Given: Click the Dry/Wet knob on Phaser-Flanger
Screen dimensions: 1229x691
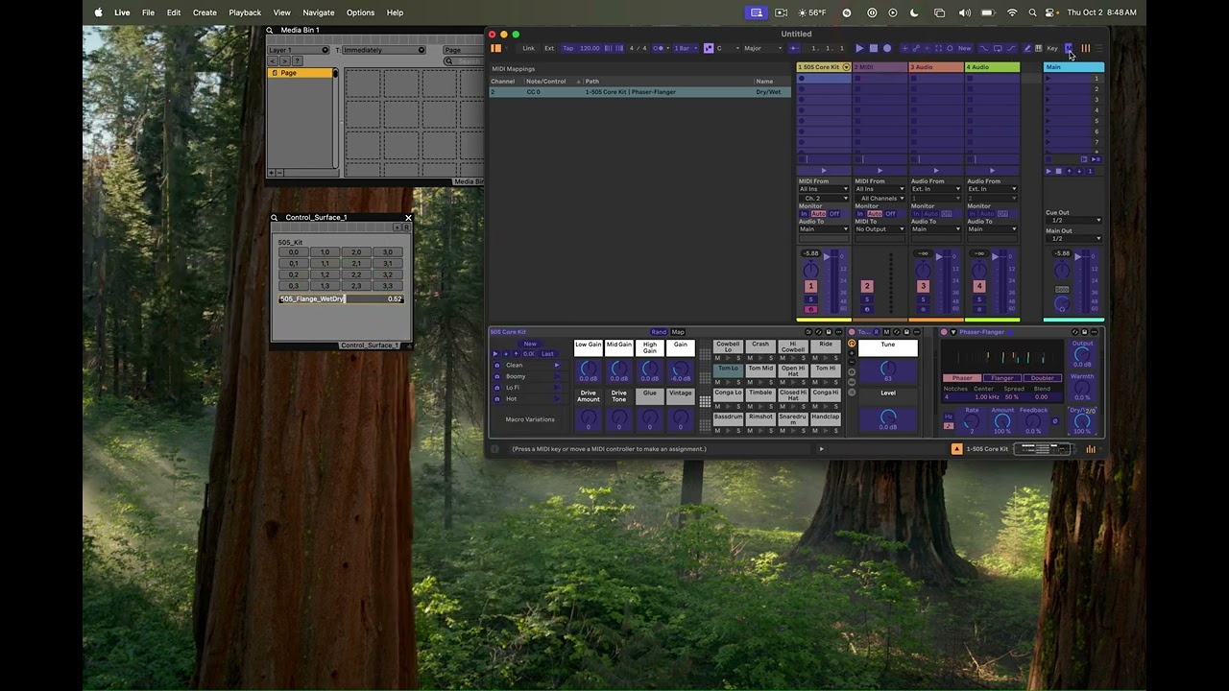Looking at the screenshot, I should pos(1082,421).
